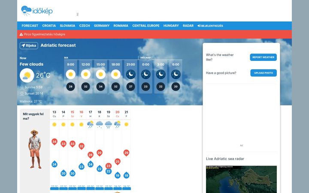This screenshot has height=193, width=309.
Task: Select day 20 Cs column header
Action: tap(118, 114)
